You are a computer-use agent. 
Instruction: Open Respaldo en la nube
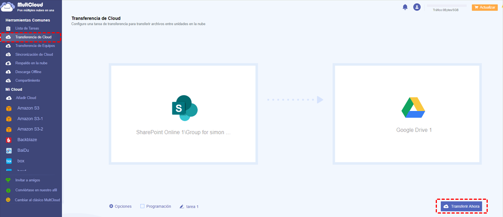point(31,63)
